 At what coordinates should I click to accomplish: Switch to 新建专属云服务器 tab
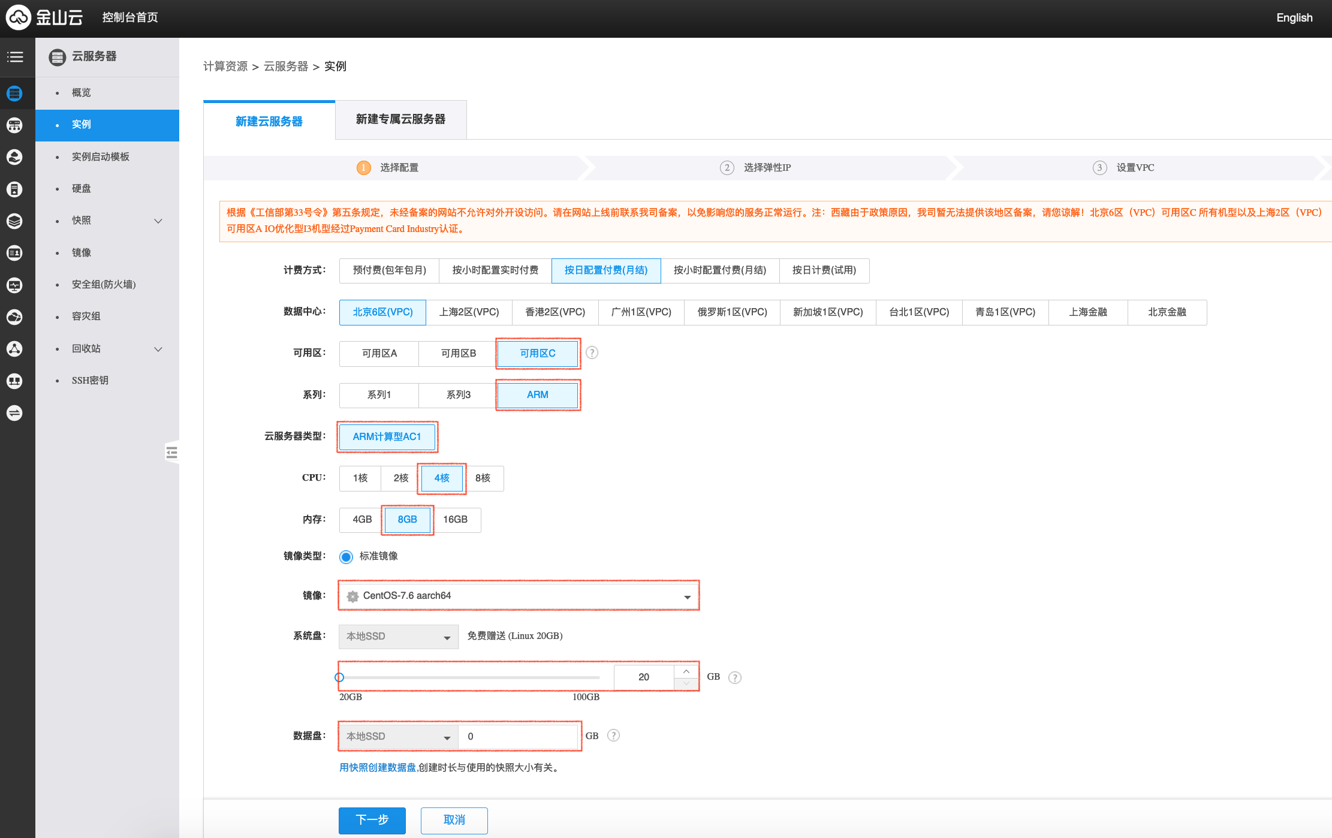400,120
